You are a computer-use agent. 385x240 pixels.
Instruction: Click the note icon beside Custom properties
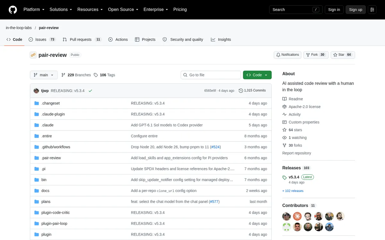point(284,122)
